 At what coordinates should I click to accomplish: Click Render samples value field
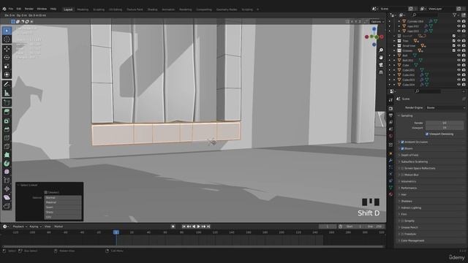(x=445, y=123)
